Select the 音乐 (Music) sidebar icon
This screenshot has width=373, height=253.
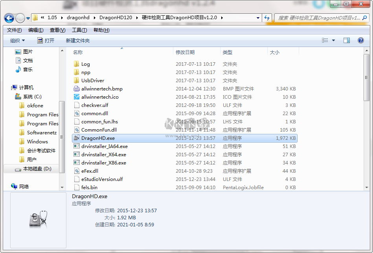click(x=18, y=70)
